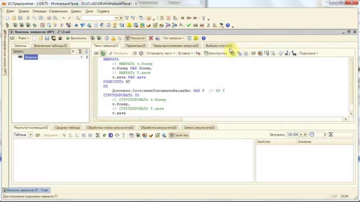Toggle the Результат button in console toolbar
This screenshot has height=202, width=360.
coord(135,38)
